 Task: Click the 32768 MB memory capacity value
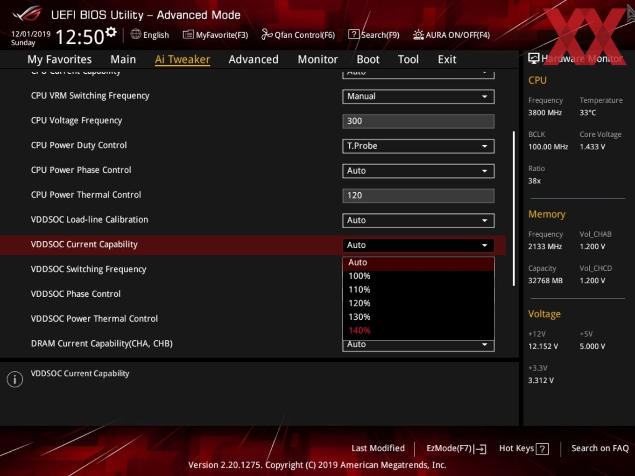point(545,280)
